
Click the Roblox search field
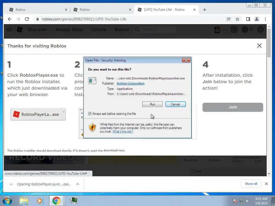point(155,30)
